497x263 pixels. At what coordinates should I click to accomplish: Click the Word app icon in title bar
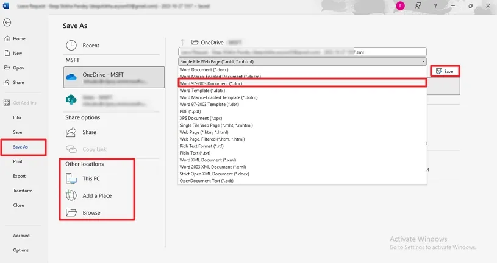point(5,5)
